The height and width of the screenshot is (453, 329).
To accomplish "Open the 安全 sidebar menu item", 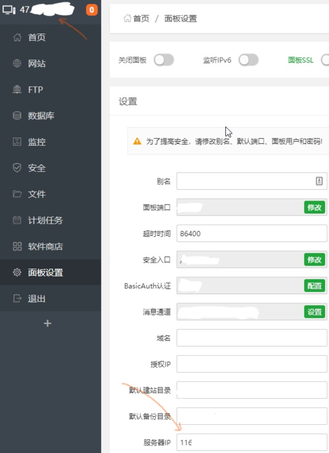I will click(51, 168).
